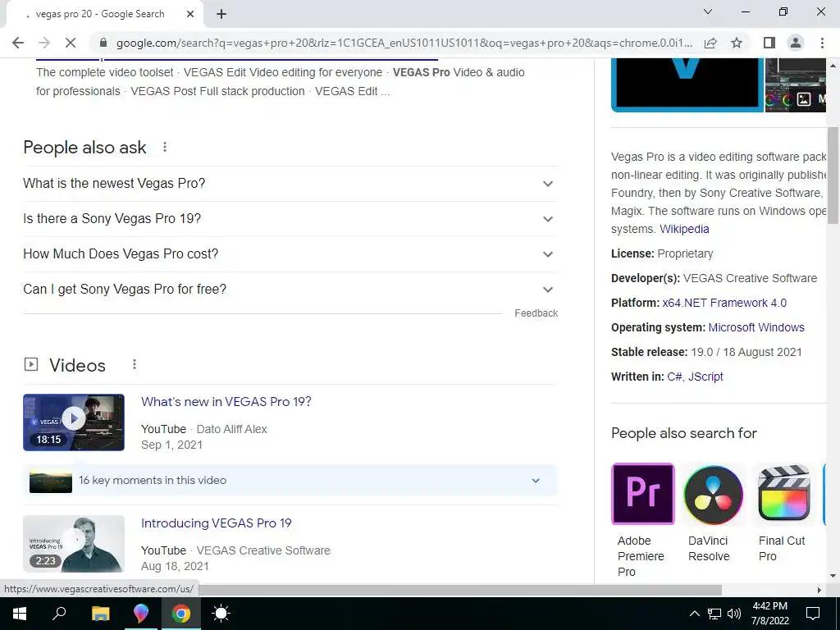Viewport: 840px width, 630px height.
Task: Expand 'Is there a Sony Vegas Pro 19?'
Action: (x=290, y=219)
